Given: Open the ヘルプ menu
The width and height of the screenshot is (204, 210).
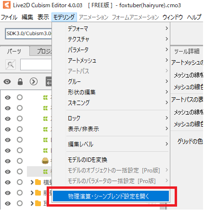Looking at the screenshot, I should (194, 17).
